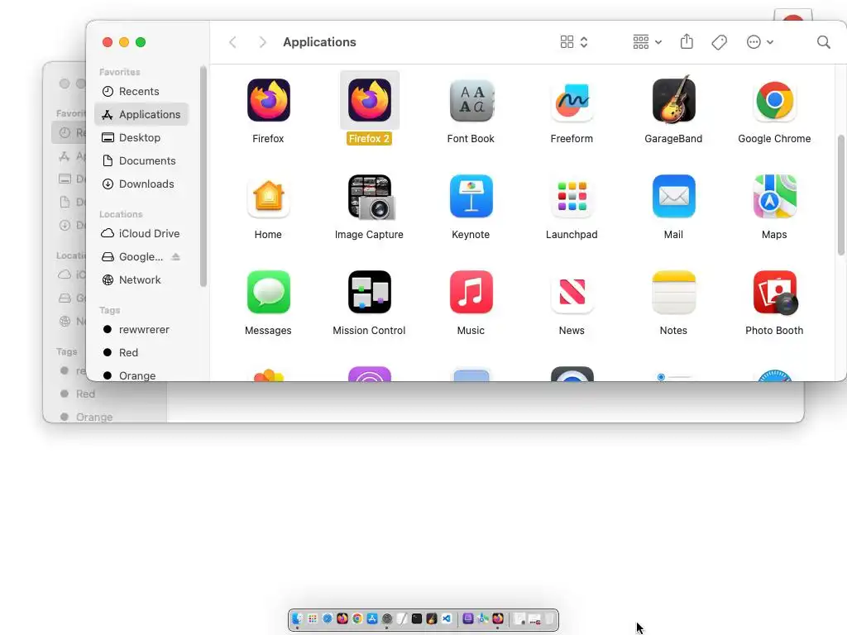Click the sidebar vertical scrollbar
Viewport: 847px width, 635px height.
tap(203, 177)
